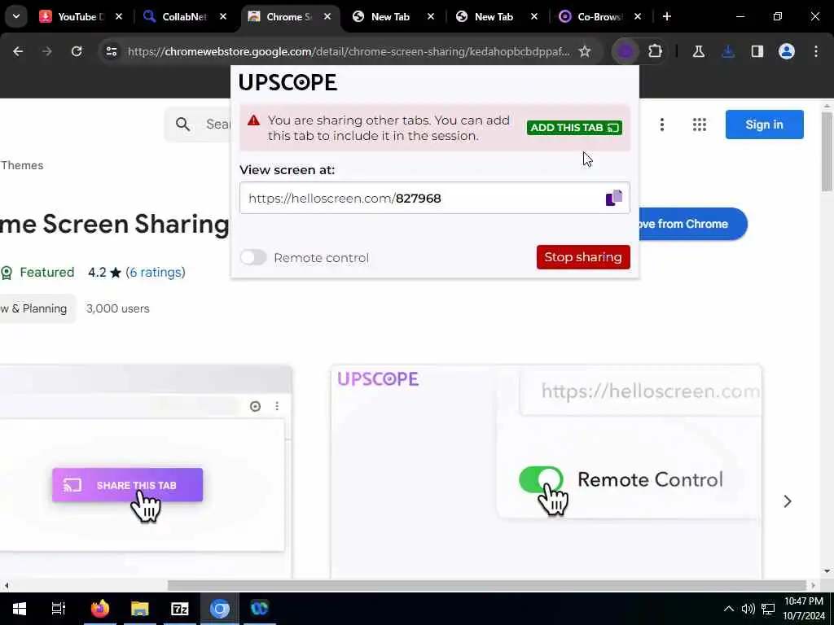Open the last taskbar app icon
The image size is (834, 625).
[x=260, y=609]
